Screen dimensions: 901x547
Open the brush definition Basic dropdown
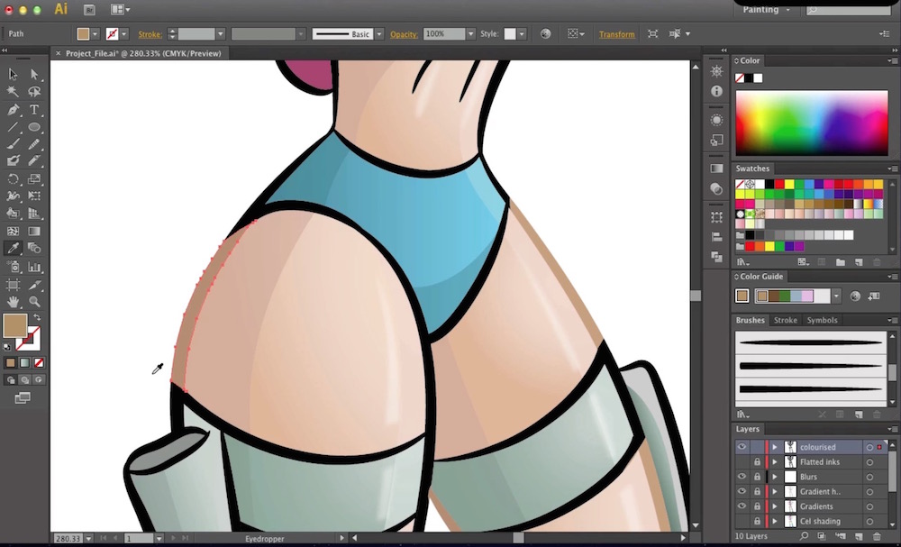378,34
